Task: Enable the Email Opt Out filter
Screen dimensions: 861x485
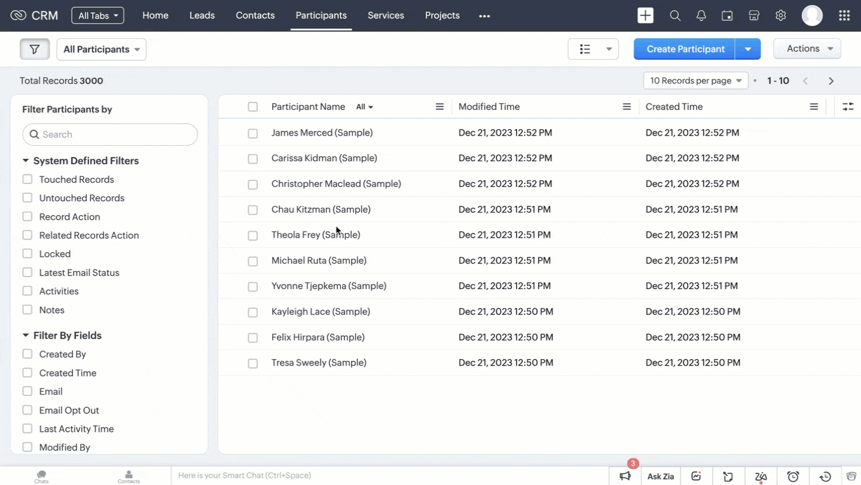Action: coord(28,410)
